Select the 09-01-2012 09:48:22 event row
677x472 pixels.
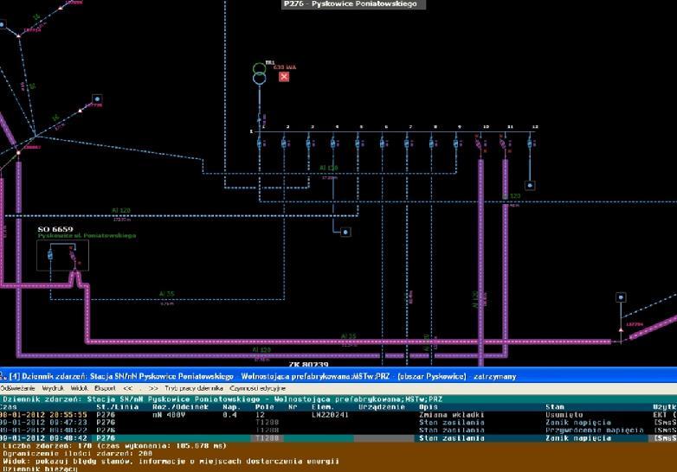(x=338, y=431)
